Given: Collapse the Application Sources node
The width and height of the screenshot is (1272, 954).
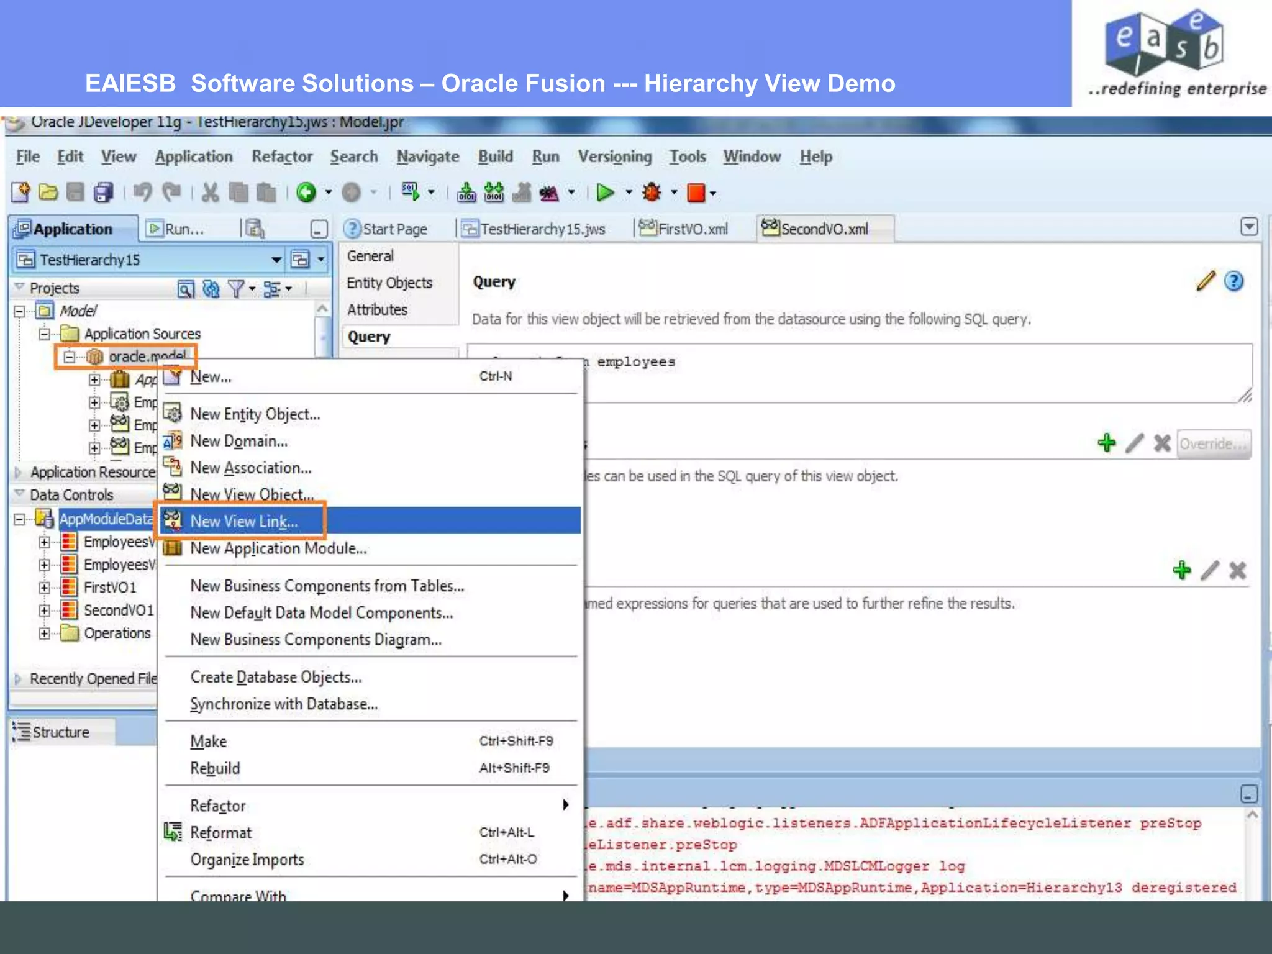Looking at the screenshot, I should (x=45, y=334).
